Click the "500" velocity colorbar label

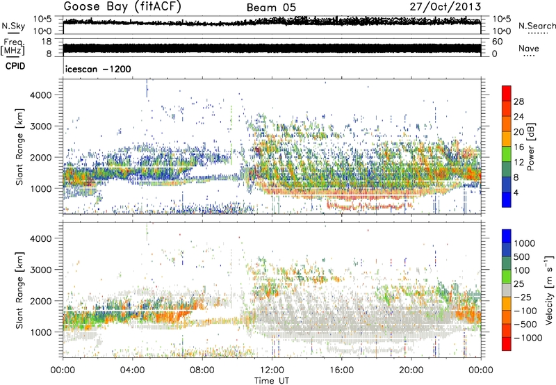tap(523, 256)
